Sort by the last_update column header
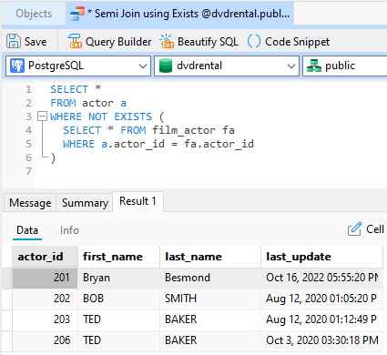 321,257
